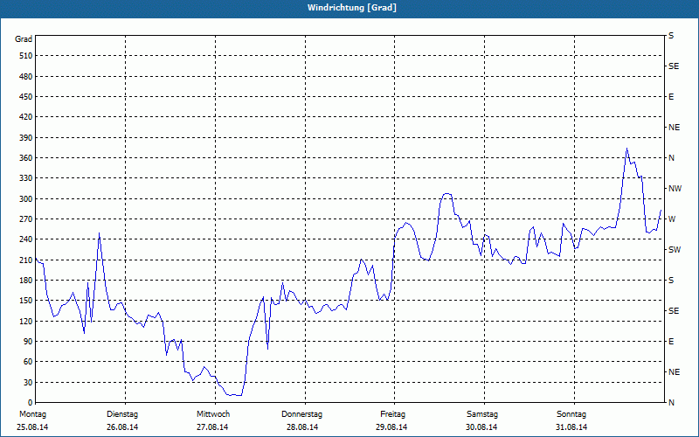Click the date 30.08.14

coord(482,427)
